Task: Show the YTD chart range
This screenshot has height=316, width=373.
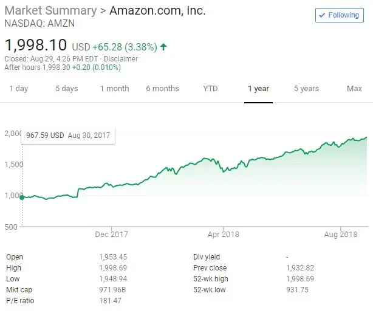Action: (210, 89)
